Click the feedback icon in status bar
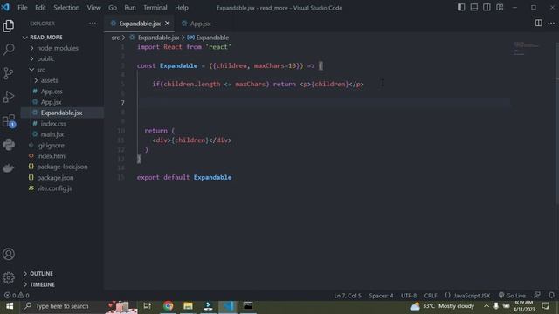Viewport: 559px width, 314px height. 537,295
